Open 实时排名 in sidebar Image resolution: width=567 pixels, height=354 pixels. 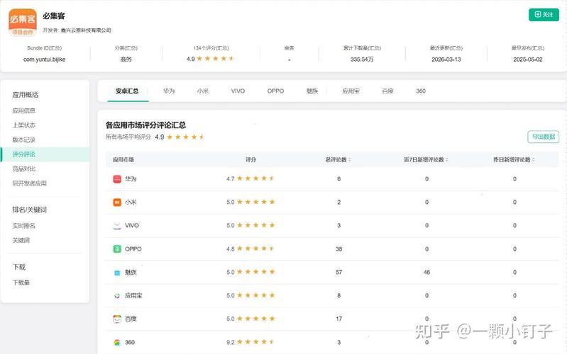pos(24,226)
